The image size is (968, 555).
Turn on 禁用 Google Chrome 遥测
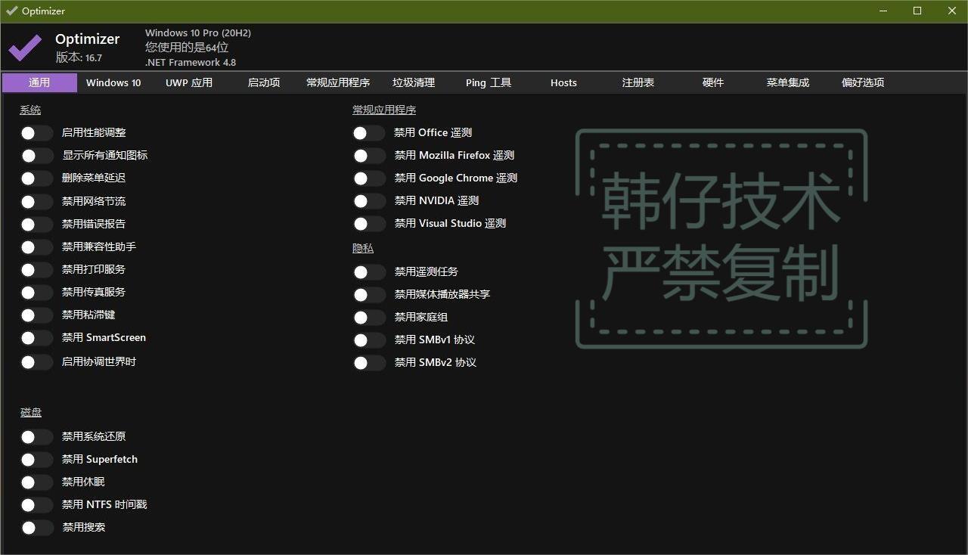point(369,178)
